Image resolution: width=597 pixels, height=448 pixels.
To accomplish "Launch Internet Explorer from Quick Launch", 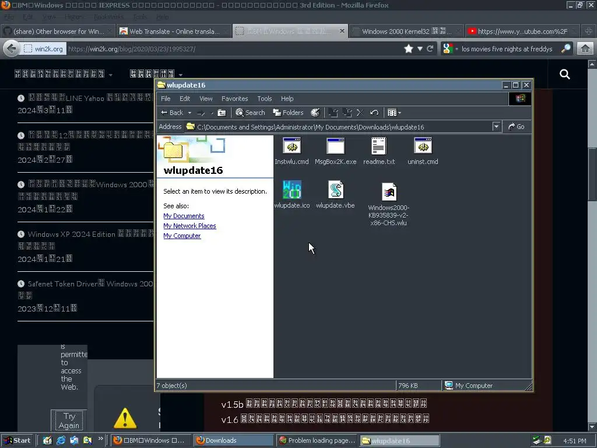I will pos(61,440).
